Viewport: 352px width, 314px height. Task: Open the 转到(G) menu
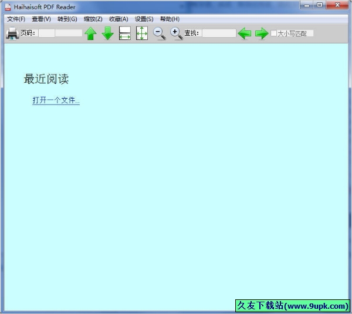[x=67, y=19]
